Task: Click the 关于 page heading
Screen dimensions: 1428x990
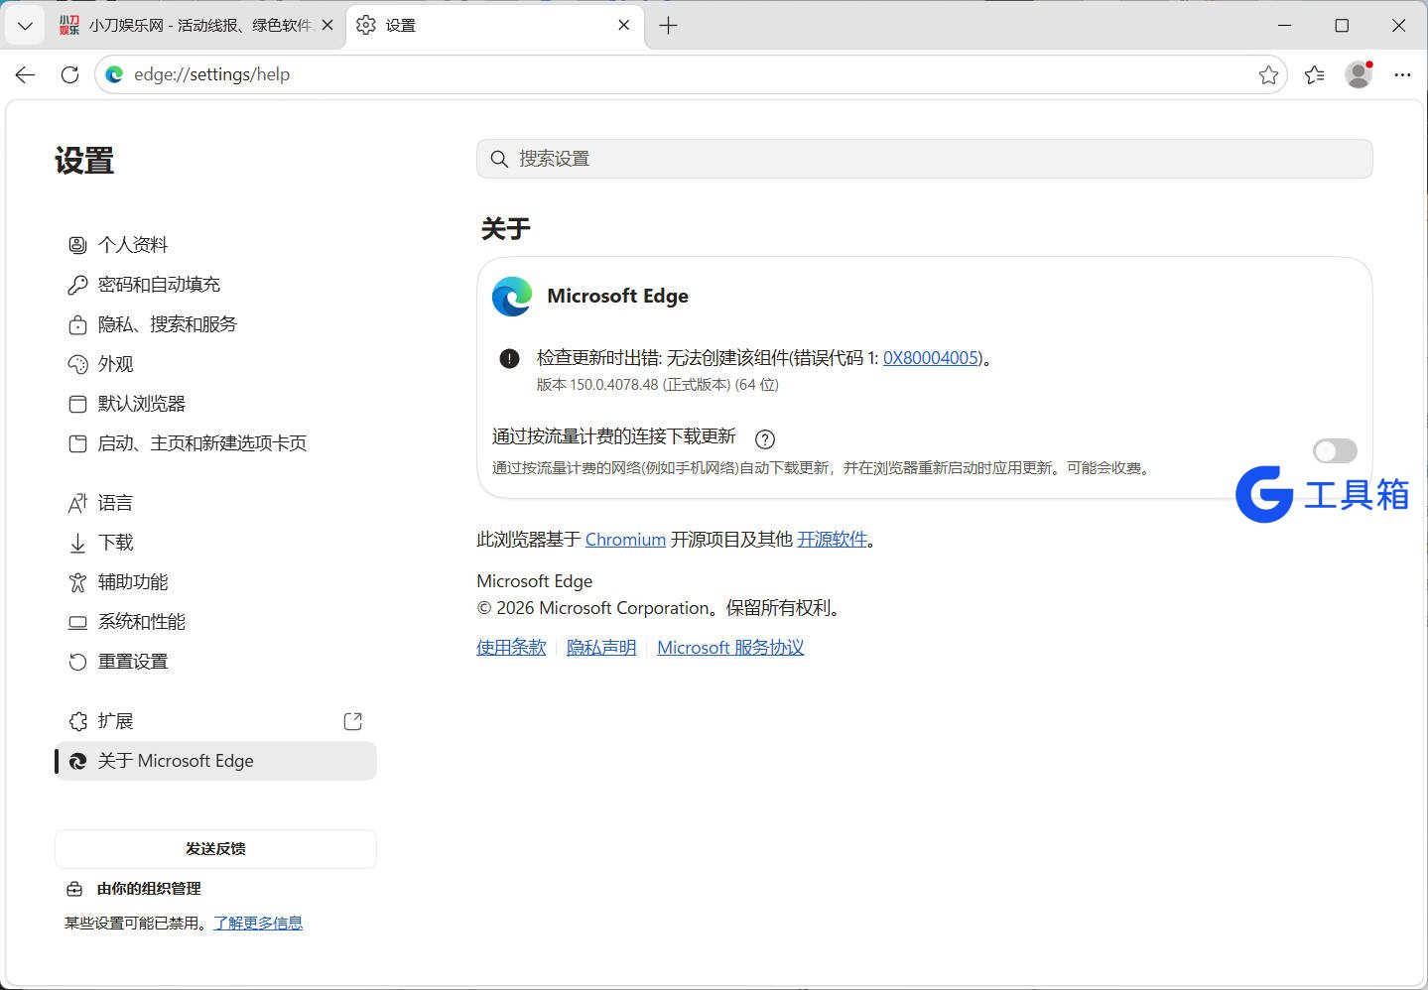Action: [506, 229]
